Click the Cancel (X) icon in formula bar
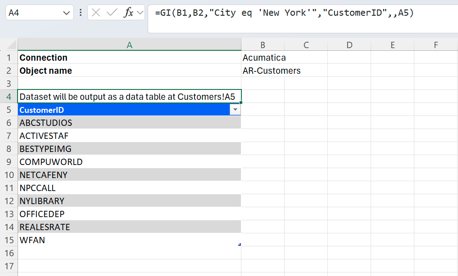 [x=96, y=13]
